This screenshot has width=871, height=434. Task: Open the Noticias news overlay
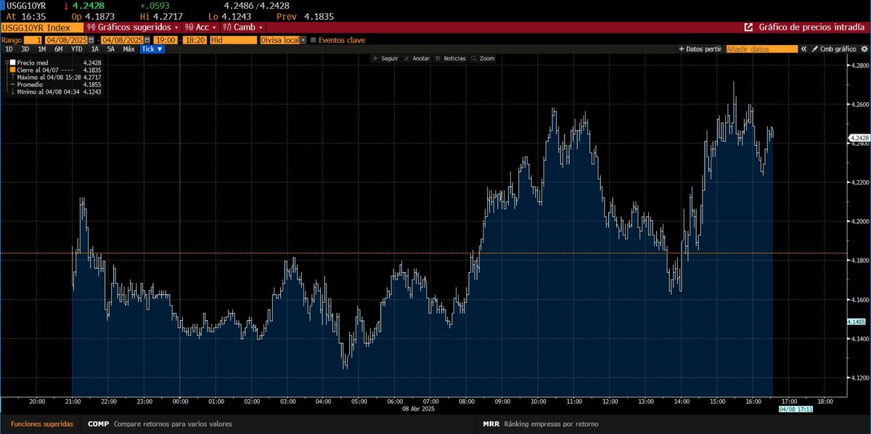tap(451, 58)
